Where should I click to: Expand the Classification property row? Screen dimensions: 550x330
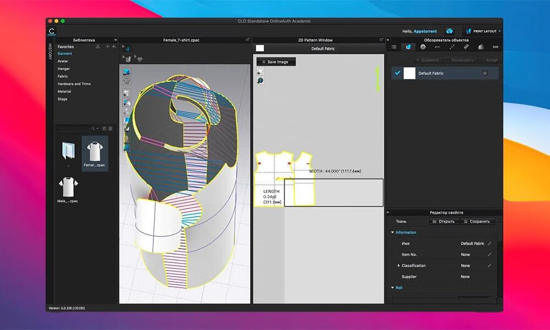click(x=399, y=266)
